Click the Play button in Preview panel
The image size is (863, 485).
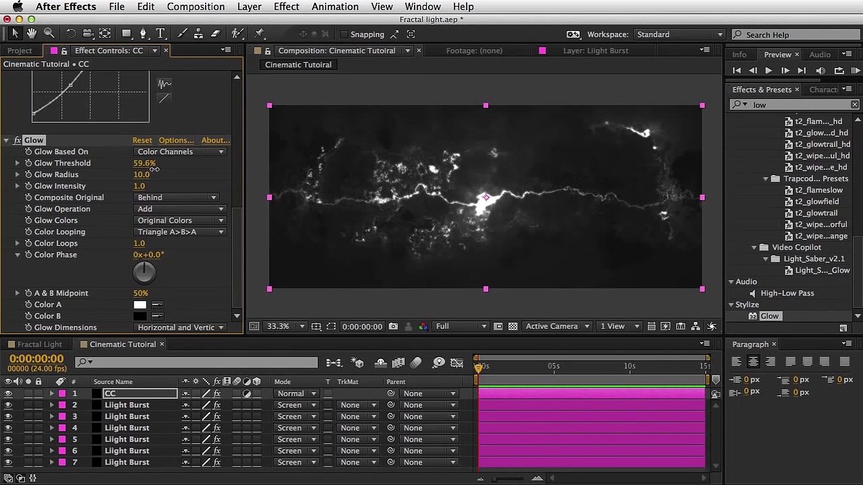click(x=769, y=71)
